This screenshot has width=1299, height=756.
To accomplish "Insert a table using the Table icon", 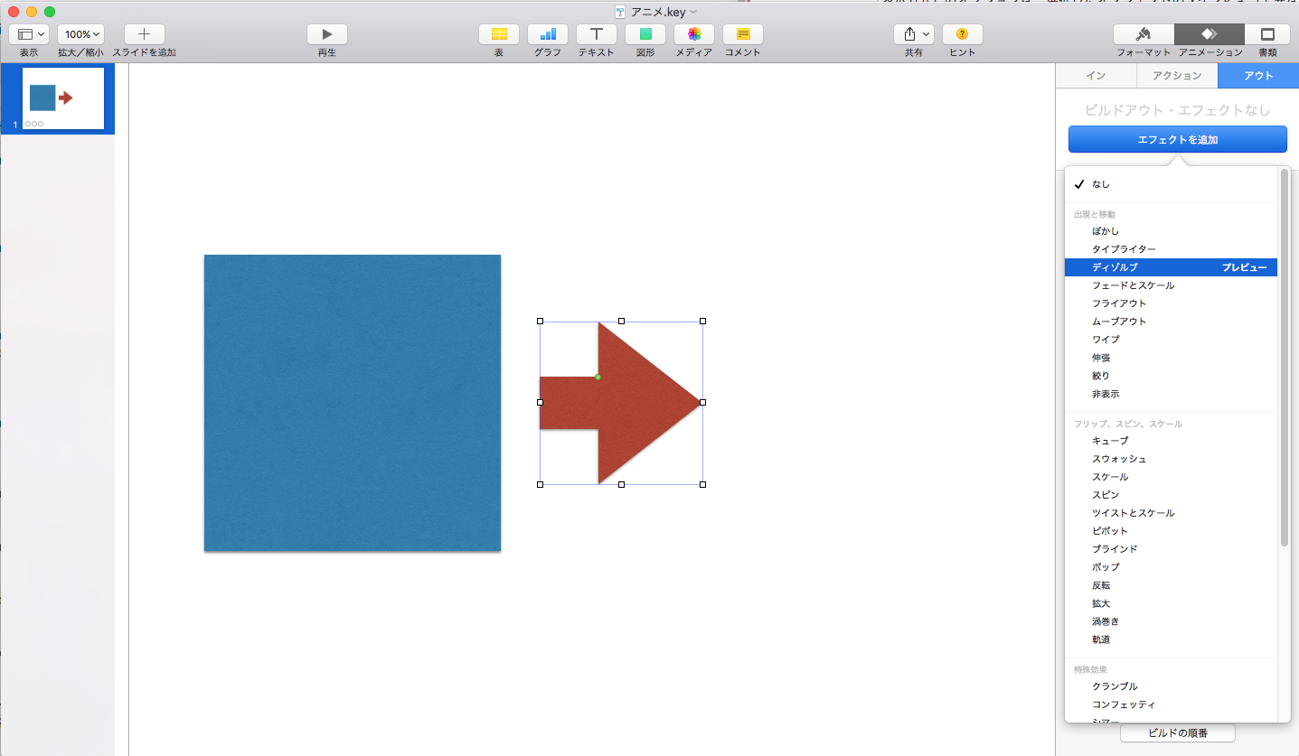I will [x=498, y=34].
